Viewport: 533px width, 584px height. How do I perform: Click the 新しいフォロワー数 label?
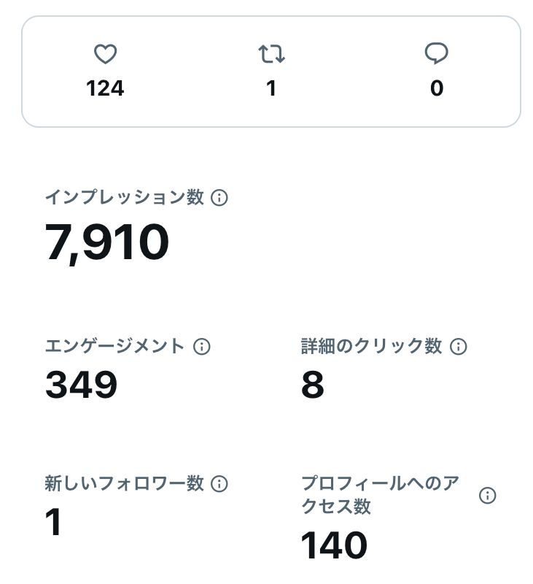(124, 483)
